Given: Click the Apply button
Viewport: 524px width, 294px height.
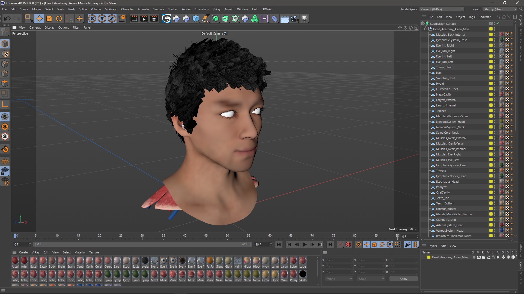Looking at the screenshot, I should 403,279.
